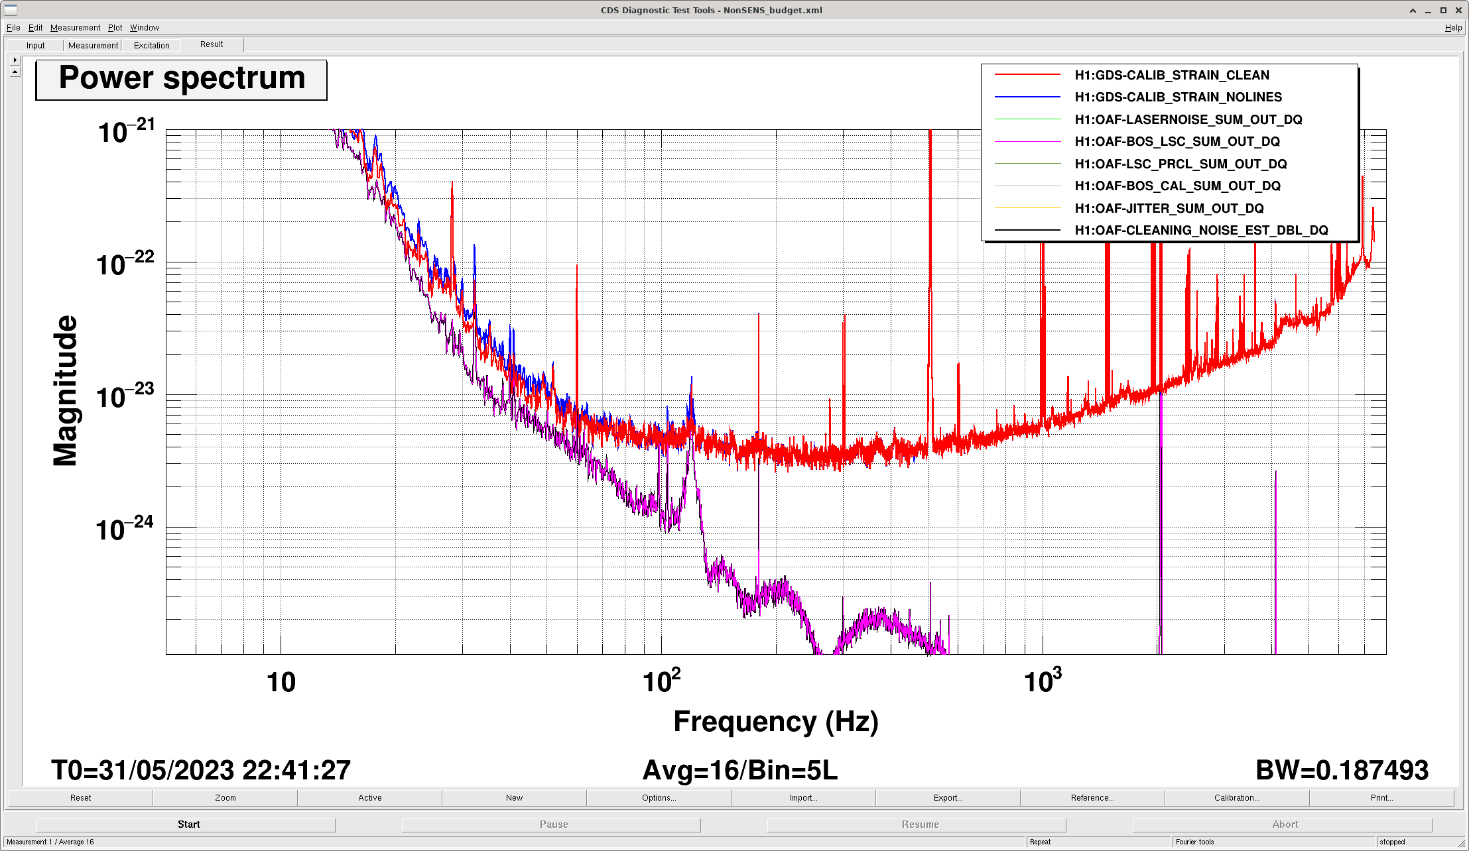Open the Help menu
The height and width of the screenshot is (851, 1469).
click(1453, 28)
